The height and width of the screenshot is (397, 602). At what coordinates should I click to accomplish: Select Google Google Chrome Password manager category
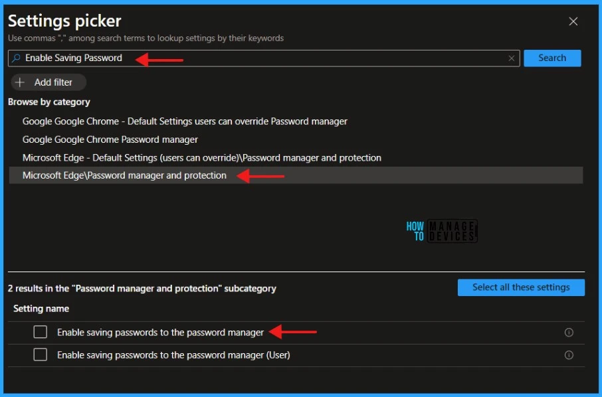pyautogui.click(x=110, y=139)
